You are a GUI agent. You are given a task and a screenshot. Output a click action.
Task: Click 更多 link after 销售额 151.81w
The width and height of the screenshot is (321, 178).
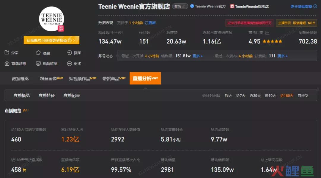(x=198, y=56)
